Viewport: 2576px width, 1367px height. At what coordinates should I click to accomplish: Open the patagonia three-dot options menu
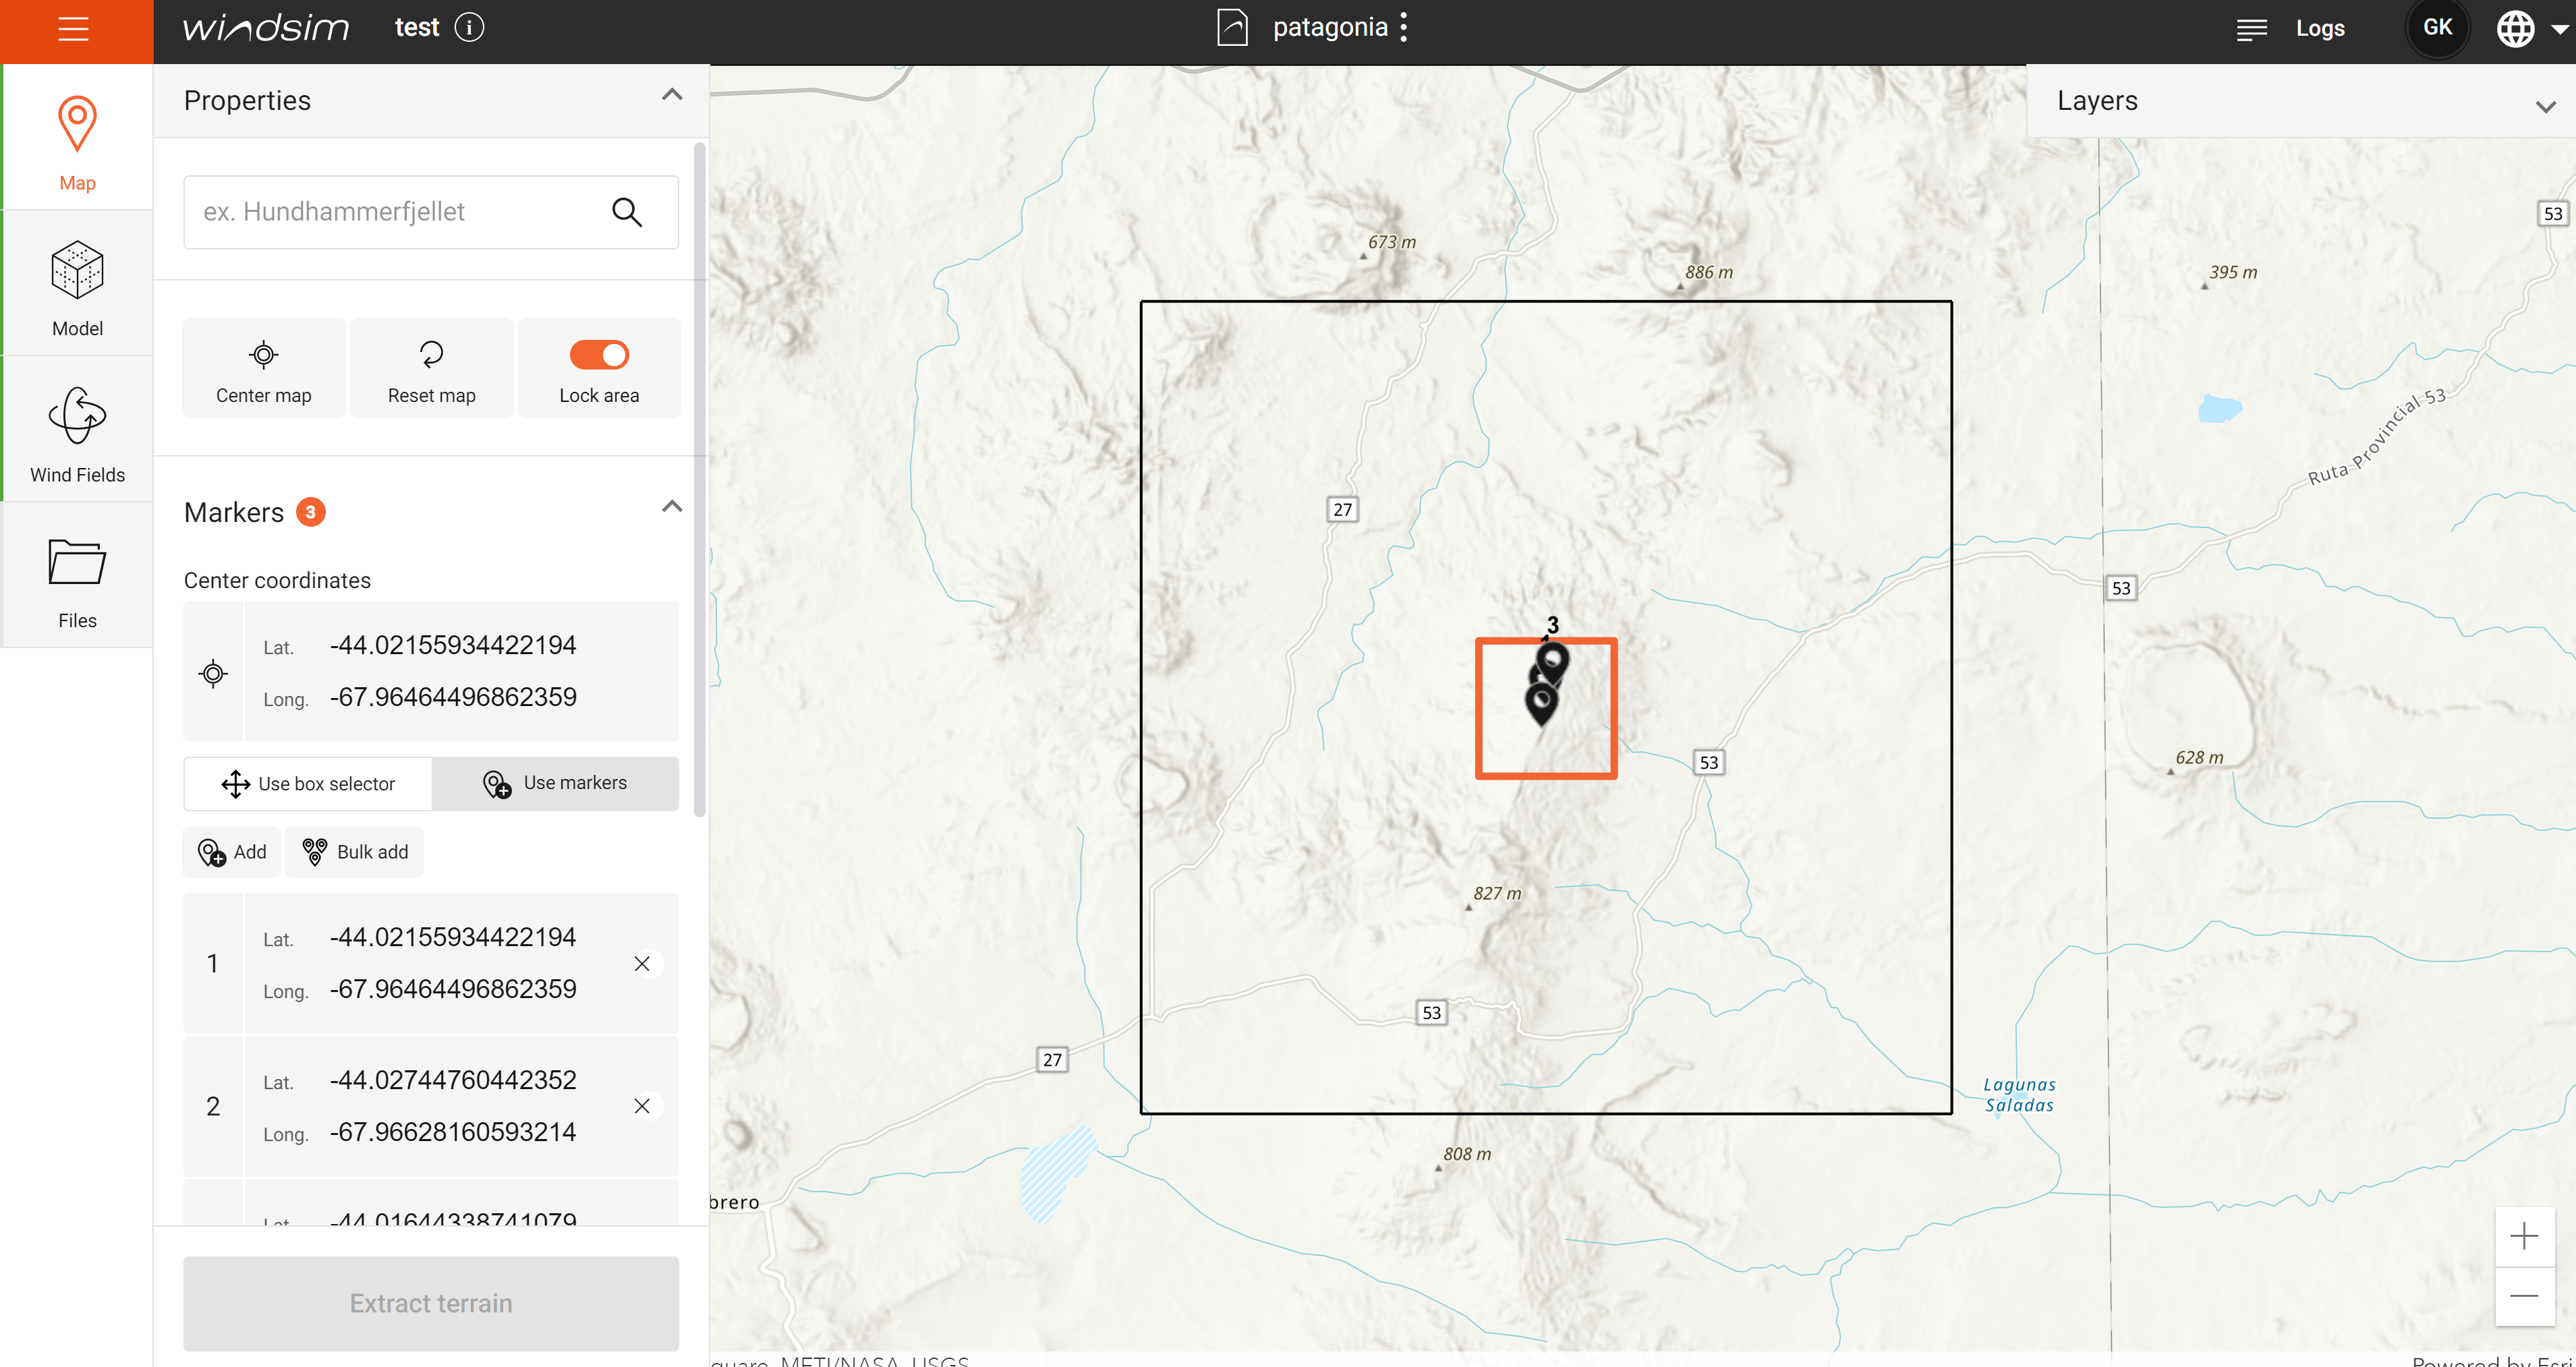point(1403,27)
